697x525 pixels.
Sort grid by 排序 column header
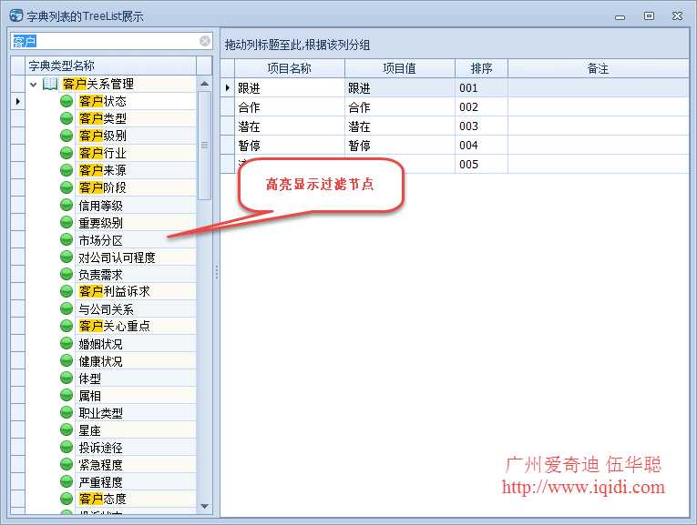[481, 68]
